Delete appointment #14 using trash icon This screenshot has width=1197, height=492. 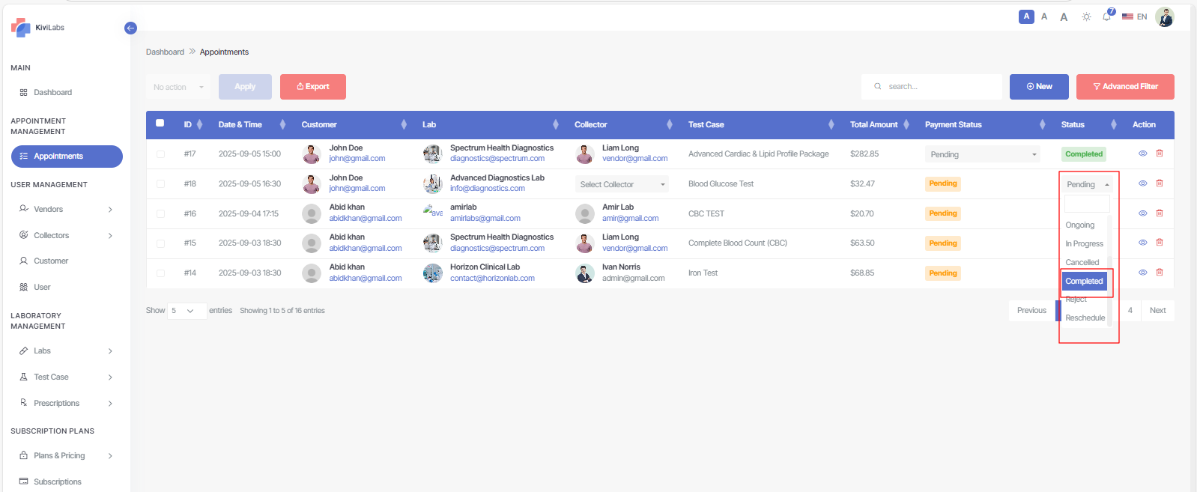[1160, 273]
